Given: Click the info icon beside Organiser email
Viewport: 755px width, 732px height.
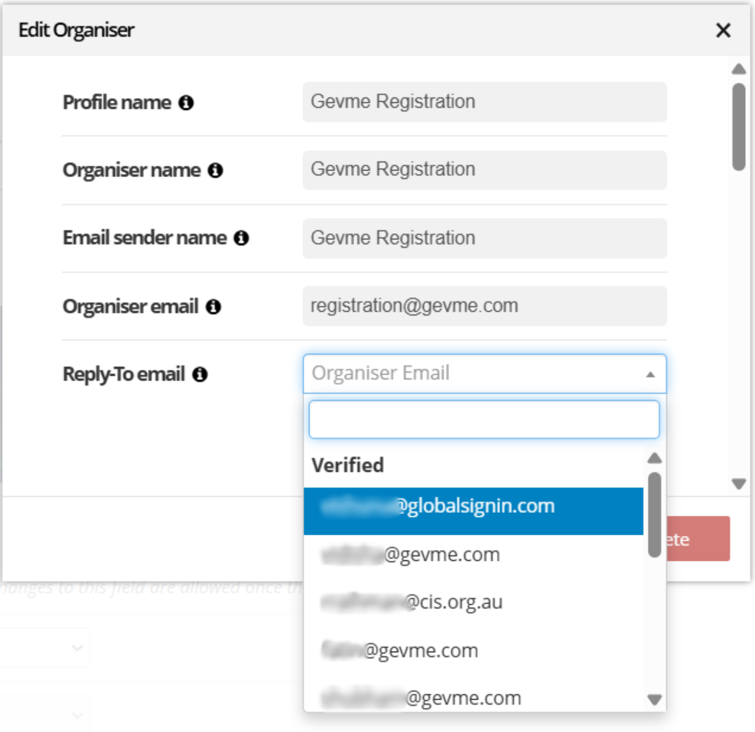Looking at the screenshot, I should 213,306.
